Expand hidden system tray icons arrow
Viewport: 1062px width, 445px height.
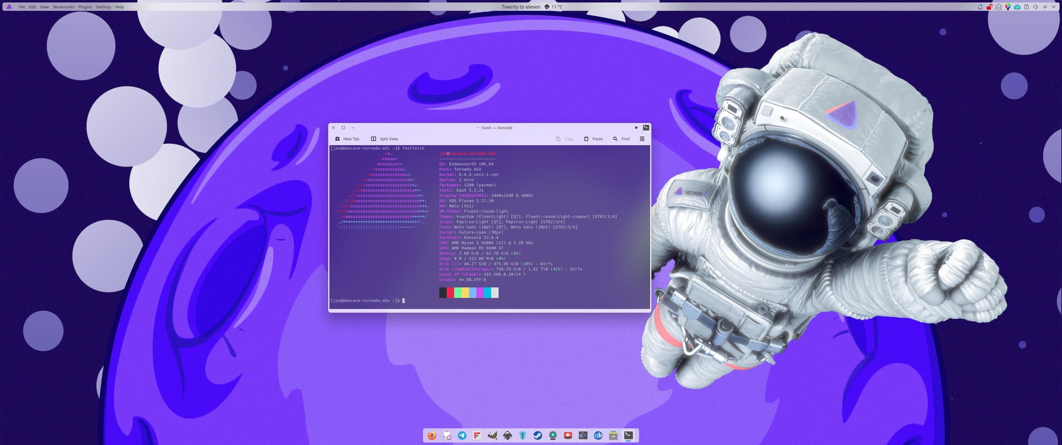1054,7
